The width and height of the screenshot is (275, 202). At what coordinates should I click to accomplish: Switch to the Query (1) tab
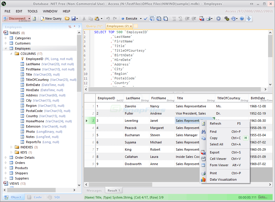click(94, 26)
